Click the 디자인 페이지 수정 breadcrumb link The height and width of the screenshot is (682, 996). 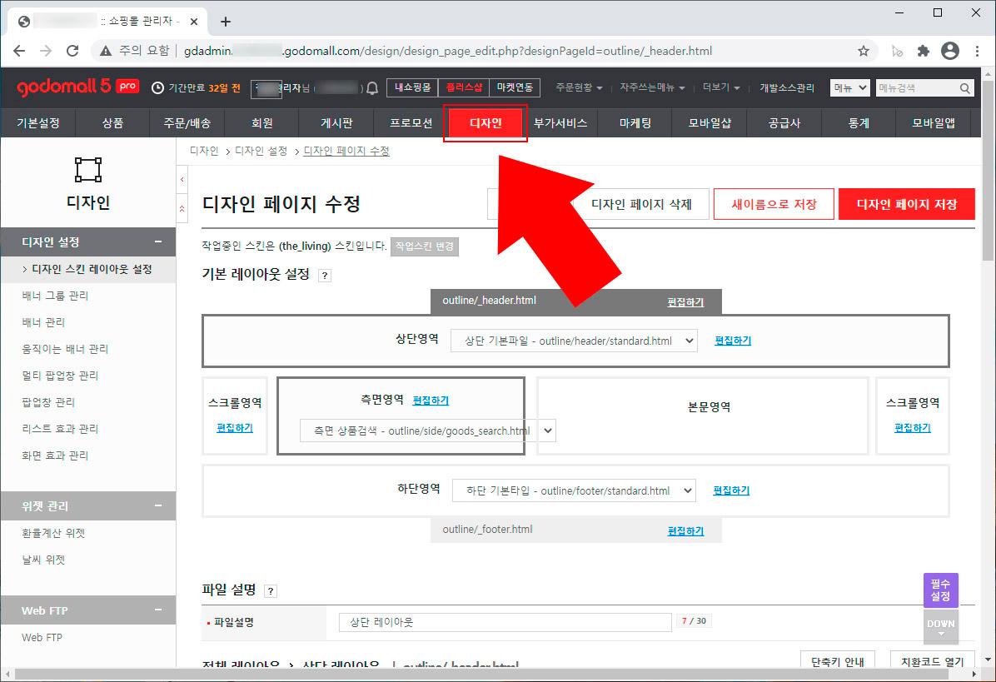[346, 151]
